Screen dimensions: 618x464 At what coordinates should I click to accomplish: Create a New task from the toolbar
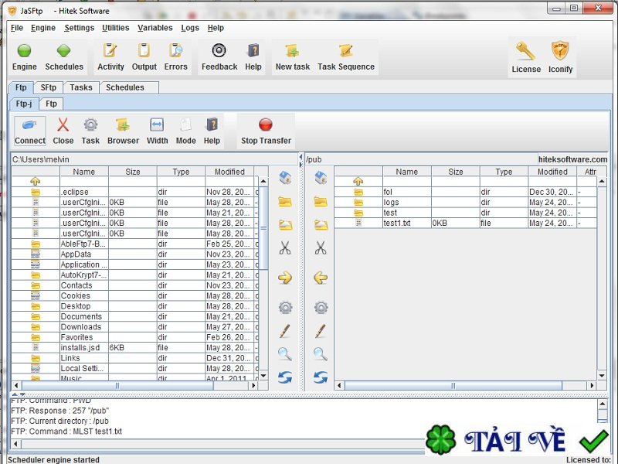(x=292, y=51)
